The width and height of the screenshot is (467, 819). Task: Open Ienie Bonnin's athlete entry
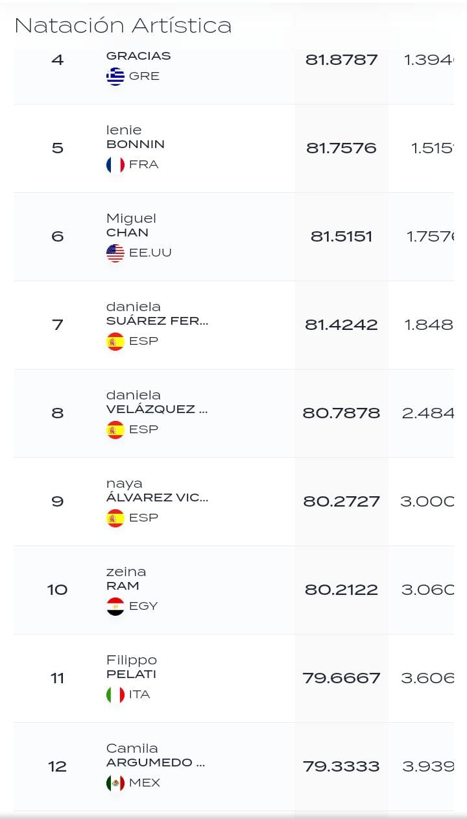136,137
